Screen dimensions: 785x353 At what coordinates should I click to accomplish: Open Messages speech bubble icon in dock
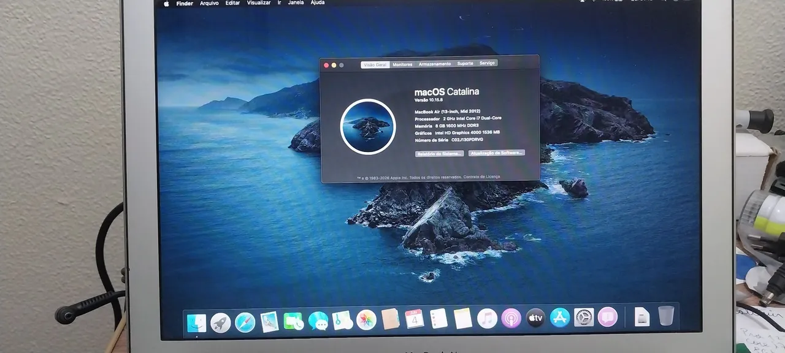pos(318,321)
